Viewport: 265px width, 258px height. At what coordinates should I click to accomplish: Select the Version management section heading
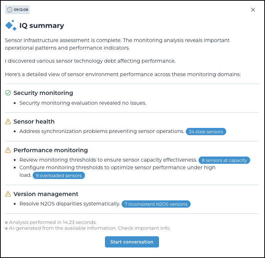[x=46, y=194]
